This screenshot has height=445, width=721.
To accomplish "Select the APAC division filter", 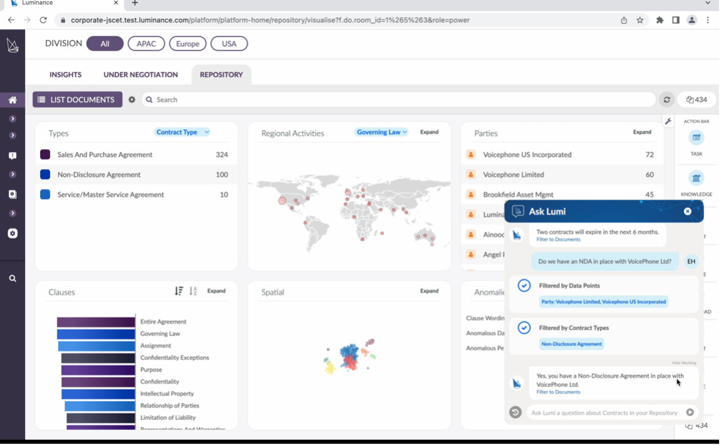I will pyautogui.click(x=146, y=44).
